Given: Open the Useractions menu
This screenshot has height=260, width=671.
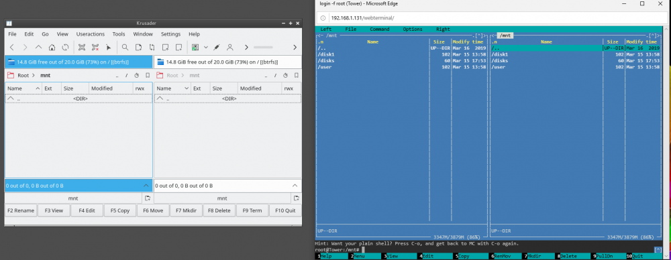Looking at the screenshot, I should (x=91, y=34).
